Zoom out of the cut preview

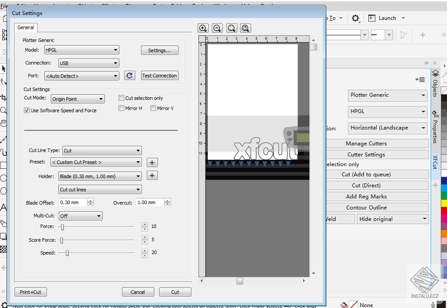217,28
